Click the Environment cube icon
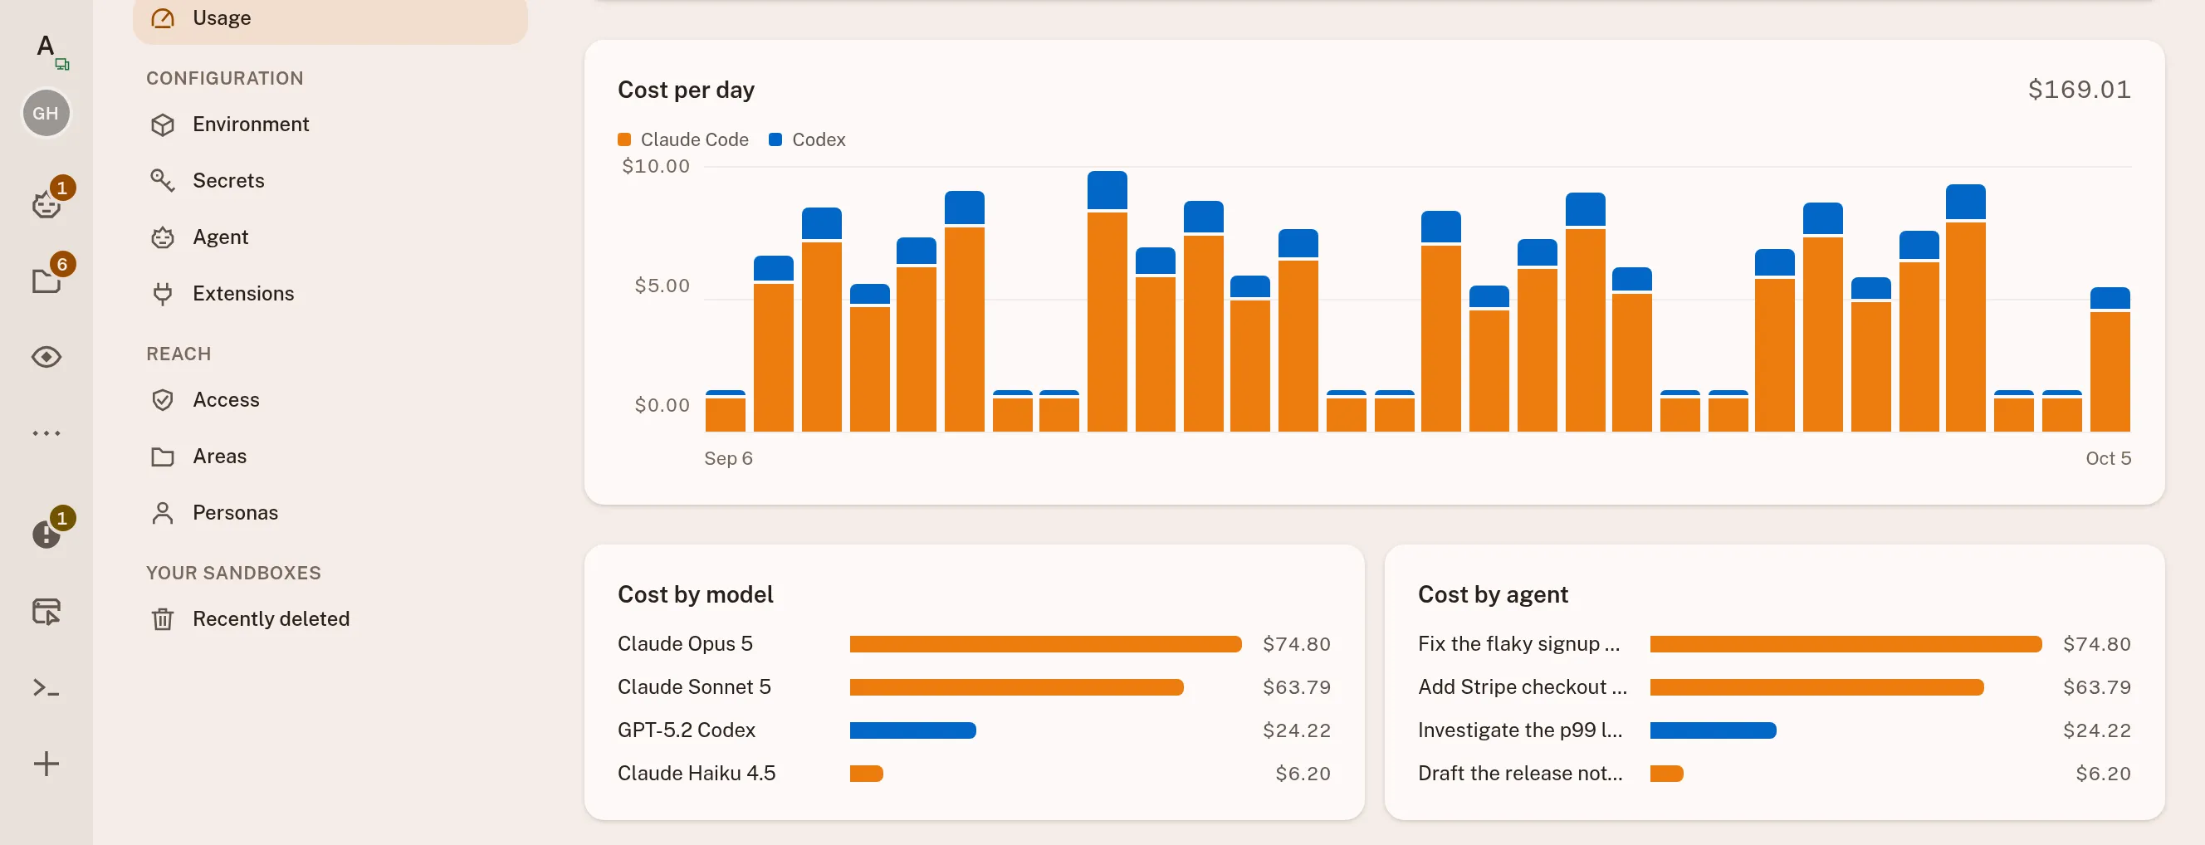The height and width of the screenshot is (845, 2205). 163,125
